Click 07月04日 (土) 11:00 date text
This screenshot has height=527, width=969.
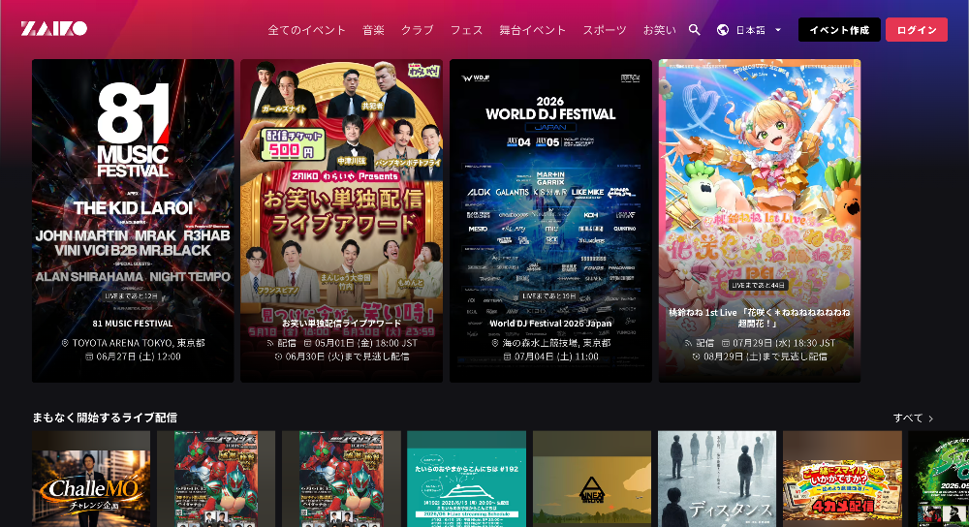(556, 356)
